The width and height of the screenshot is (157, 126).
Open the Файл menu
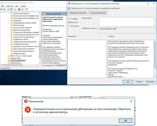(x=3, y=6)
